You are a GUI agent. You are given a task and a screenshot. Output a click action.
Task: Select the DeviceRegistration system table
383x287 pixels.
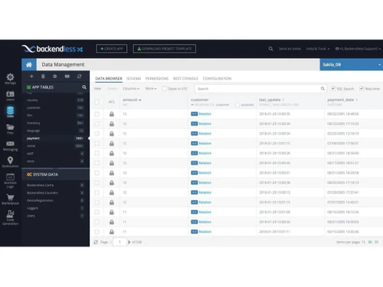click(55, 201)
